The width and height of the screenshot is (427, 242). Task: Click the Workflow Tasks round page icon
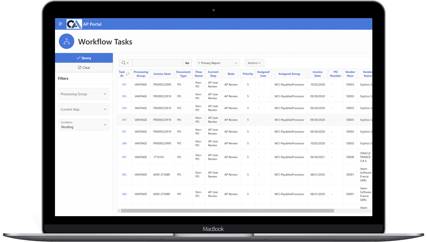click(67, 42)
